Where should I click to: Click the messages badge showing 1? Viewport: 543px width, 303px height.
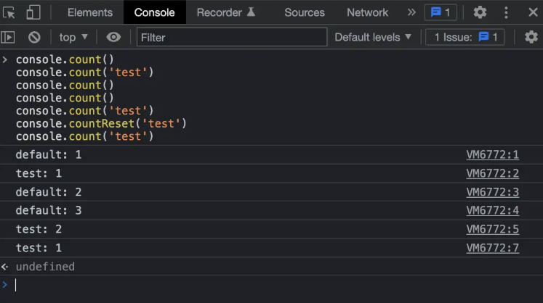[441, 12]
